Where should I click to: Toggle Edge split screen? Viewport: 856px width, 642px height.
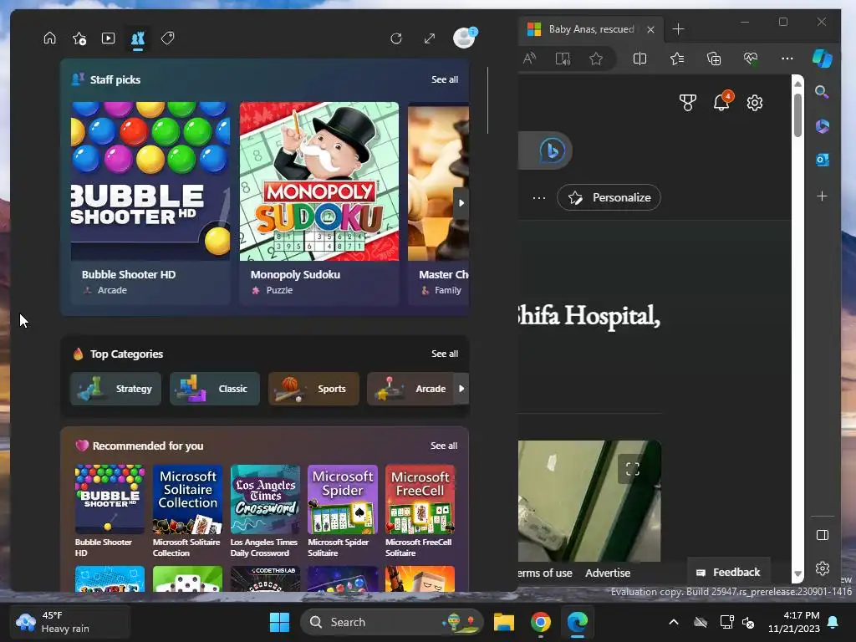(639, 59)
